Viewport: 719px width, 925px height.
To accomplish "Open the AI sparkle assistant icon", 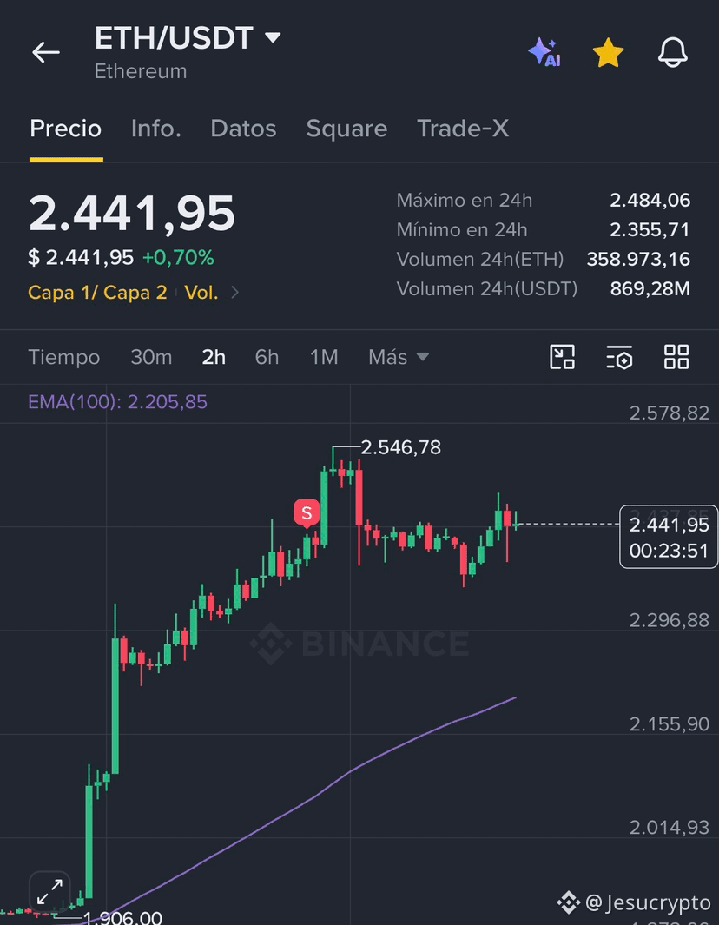I will pyautogui.click(x=544, y=52).
